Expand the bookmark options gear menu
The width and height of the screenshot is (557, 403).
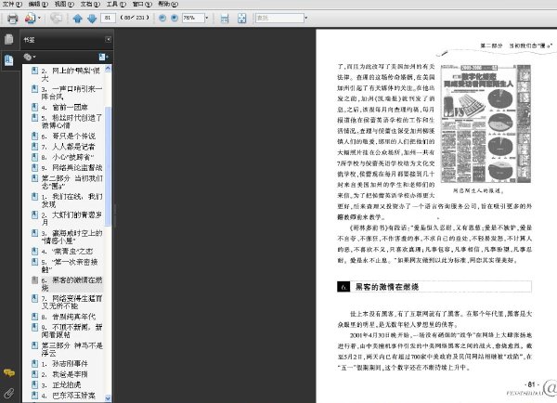pos(30,57)
